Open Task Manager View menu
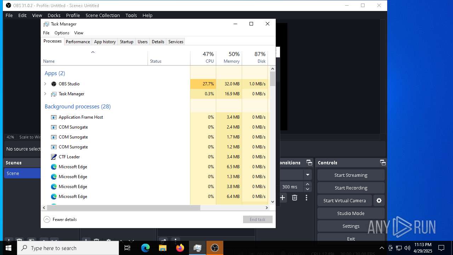Viewport: 453px width, 255px height. [79, 33]
